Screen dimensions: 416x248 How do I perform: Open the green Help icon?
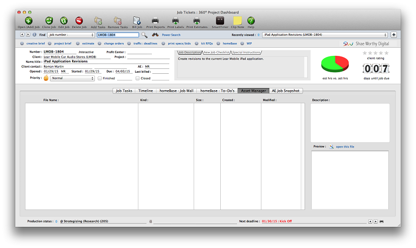[x=251, y=21]
